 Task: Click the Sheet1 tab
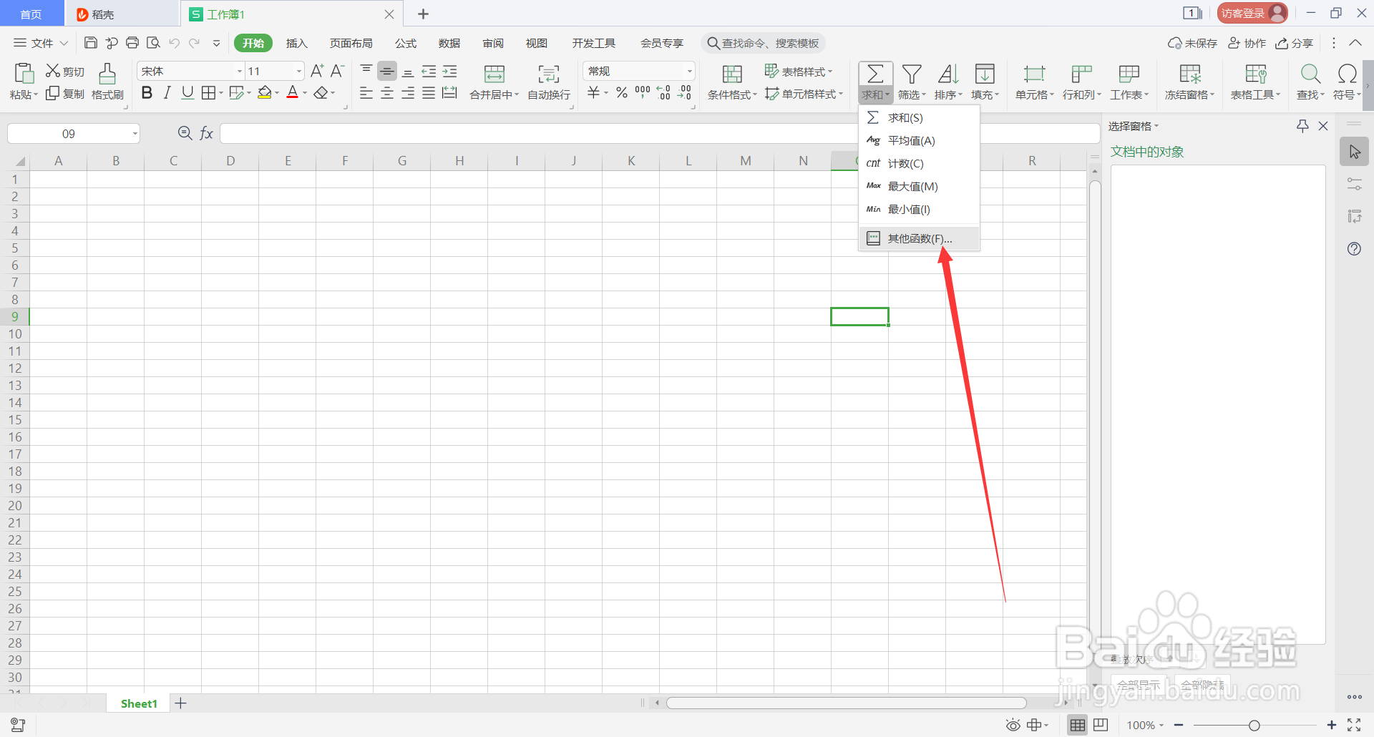click(137, 703)
